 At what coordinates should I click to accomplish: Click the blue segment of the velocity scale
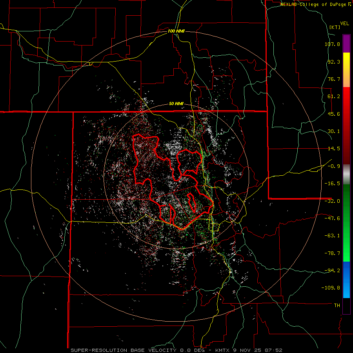pyautogui.click(x=346, y=280)
